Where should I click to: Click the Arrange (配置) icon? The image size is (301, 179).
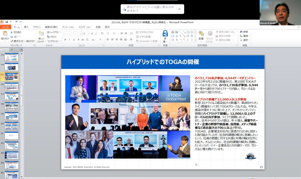click(201, 33)
